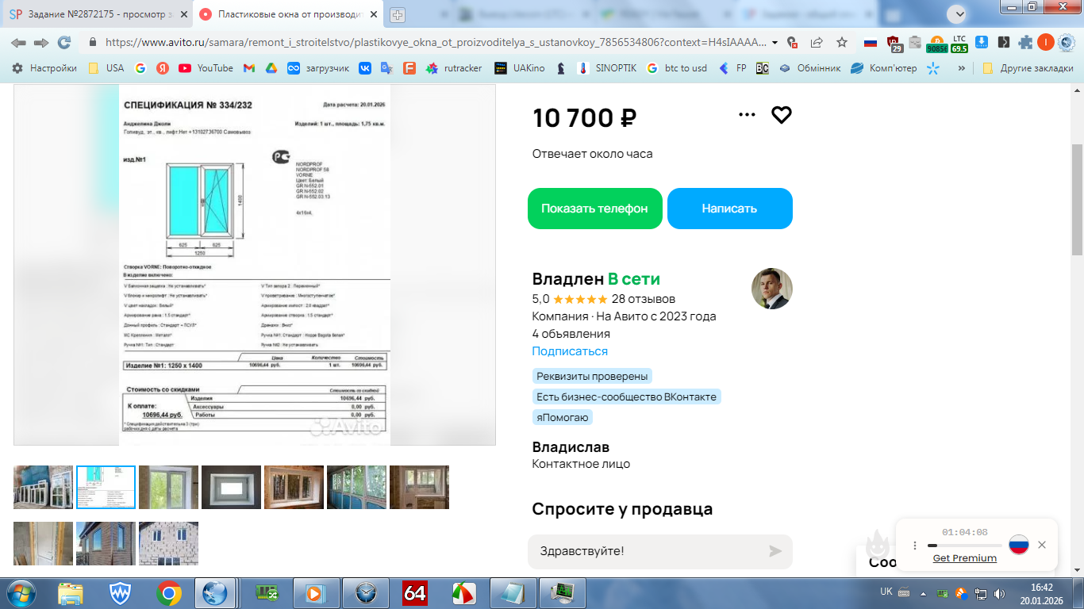1084x609 pixels.
Task: Click the Написать button
Action: [729, 209]
